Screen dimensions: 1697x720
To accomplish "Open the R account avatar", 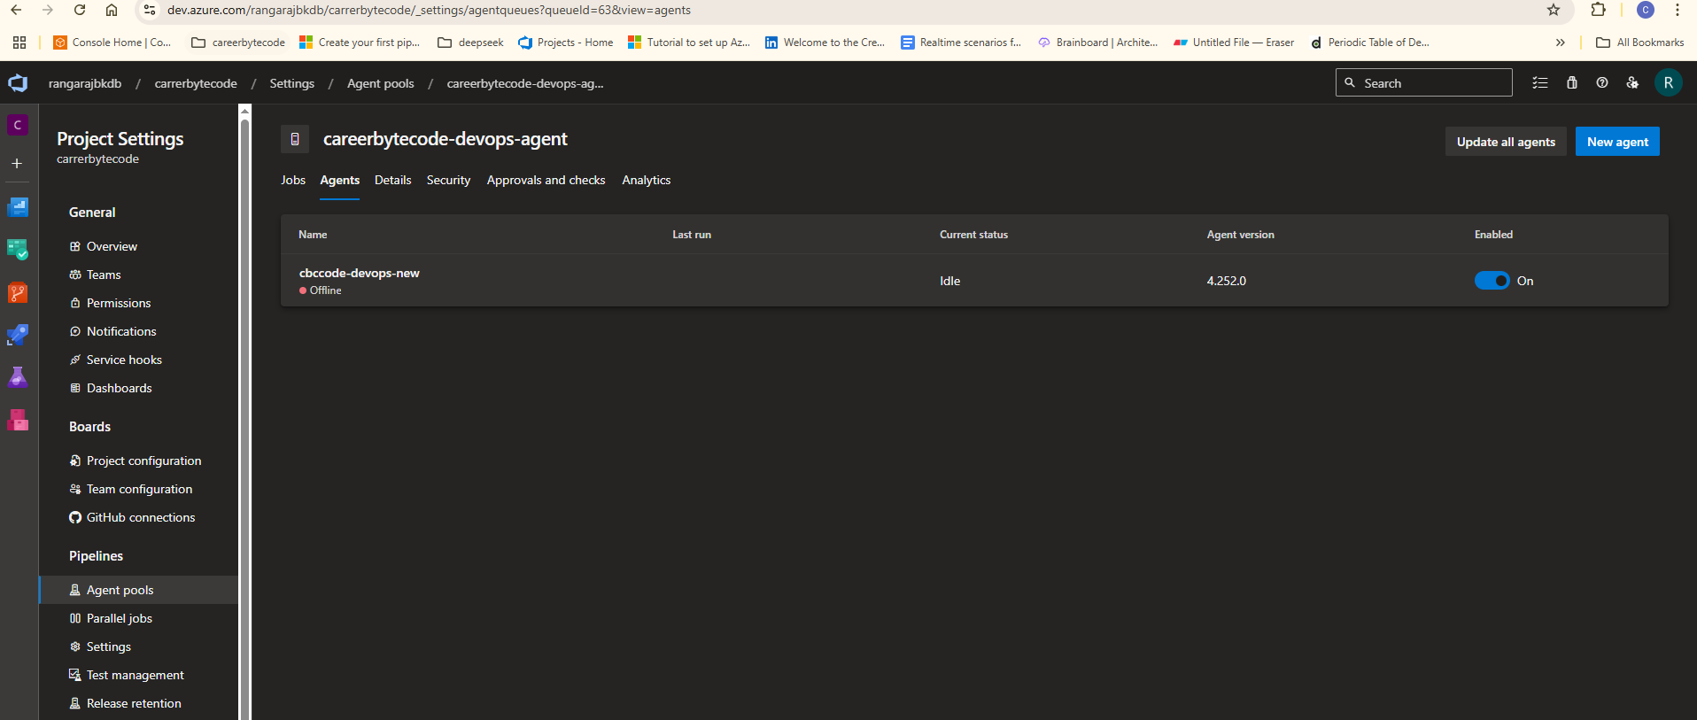I will coord(1669,83).
